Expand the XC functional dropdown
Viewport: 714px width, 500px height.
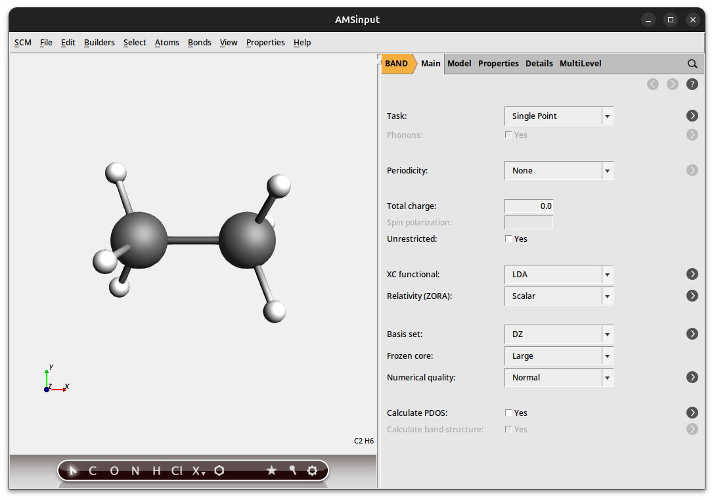(x=558, y=275)
